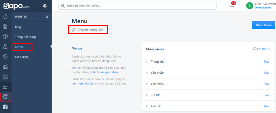Click the Thêm Menu button
Viewport: 276px width, 113px height.
point(264,25)
